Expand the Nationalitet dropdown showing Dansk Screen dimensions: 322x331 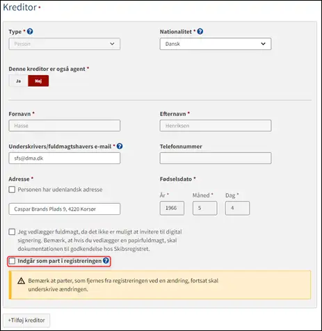click(216, 44)
